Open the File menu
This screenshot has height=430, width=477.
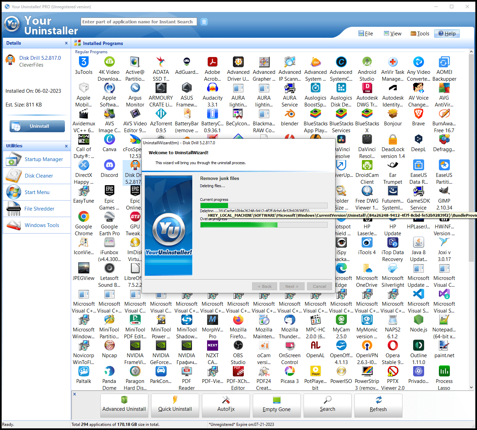(365, 33)
